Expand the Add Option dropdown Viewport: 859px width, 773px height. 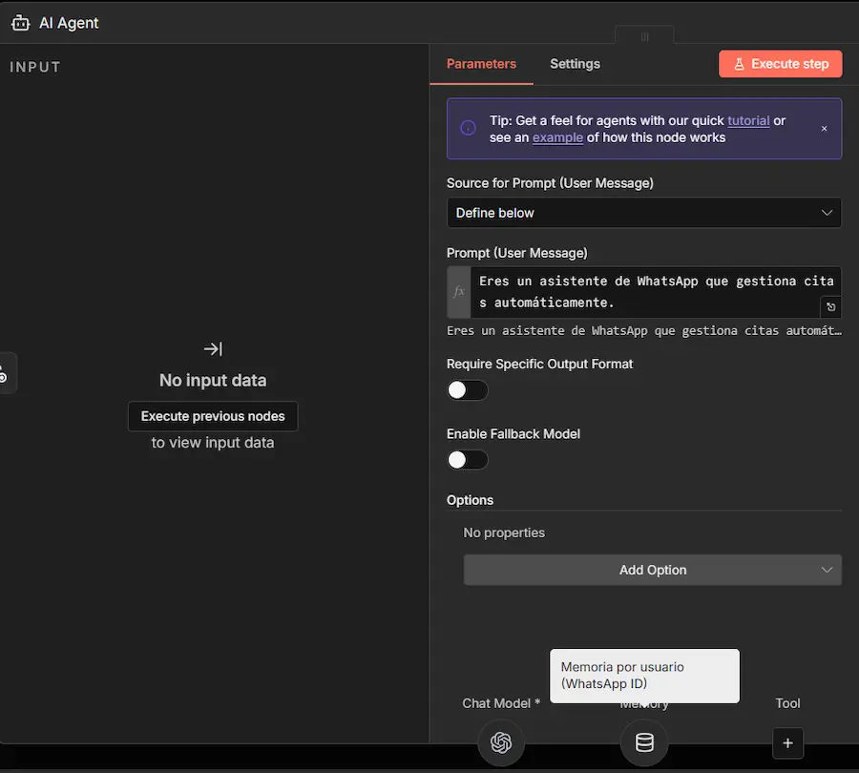click(653, 570)
